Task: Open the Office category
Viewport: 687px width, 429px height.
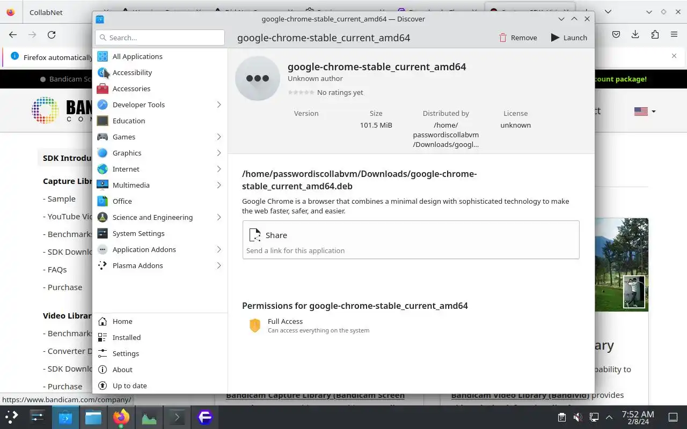Action: pos(160,201)
